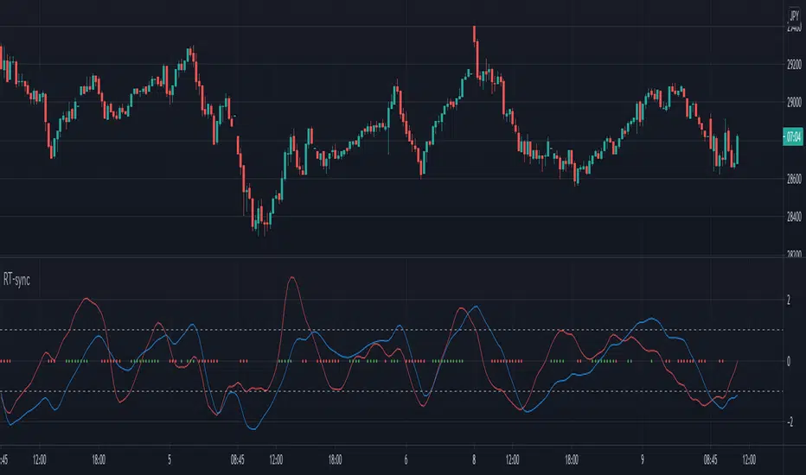The height and width of the screenshot is (475, 806).
Task: Click the 2 value on indicator scale
Action: pos(789,300)
